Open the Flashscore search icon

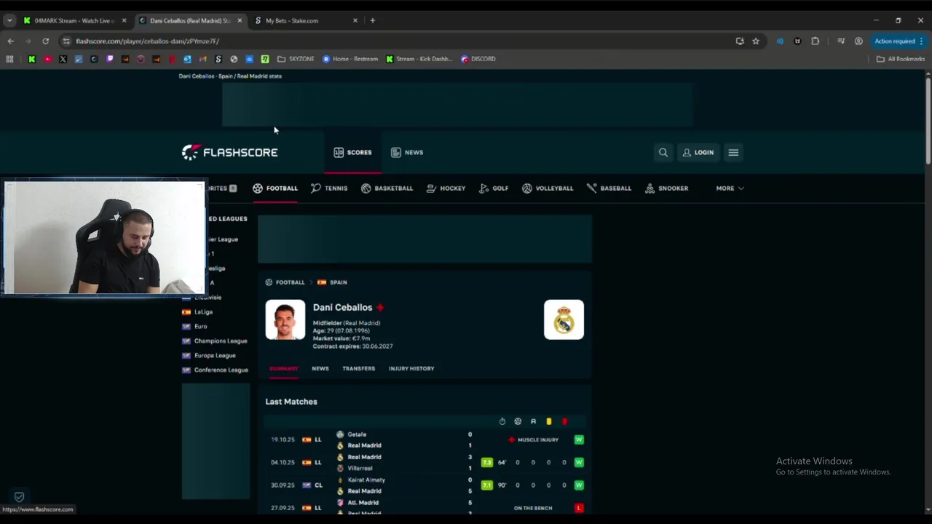[x=663, y=152]
